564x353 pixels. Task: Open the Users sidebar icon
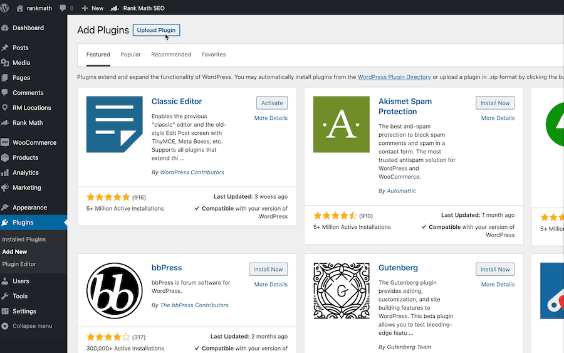pos(4,281)
